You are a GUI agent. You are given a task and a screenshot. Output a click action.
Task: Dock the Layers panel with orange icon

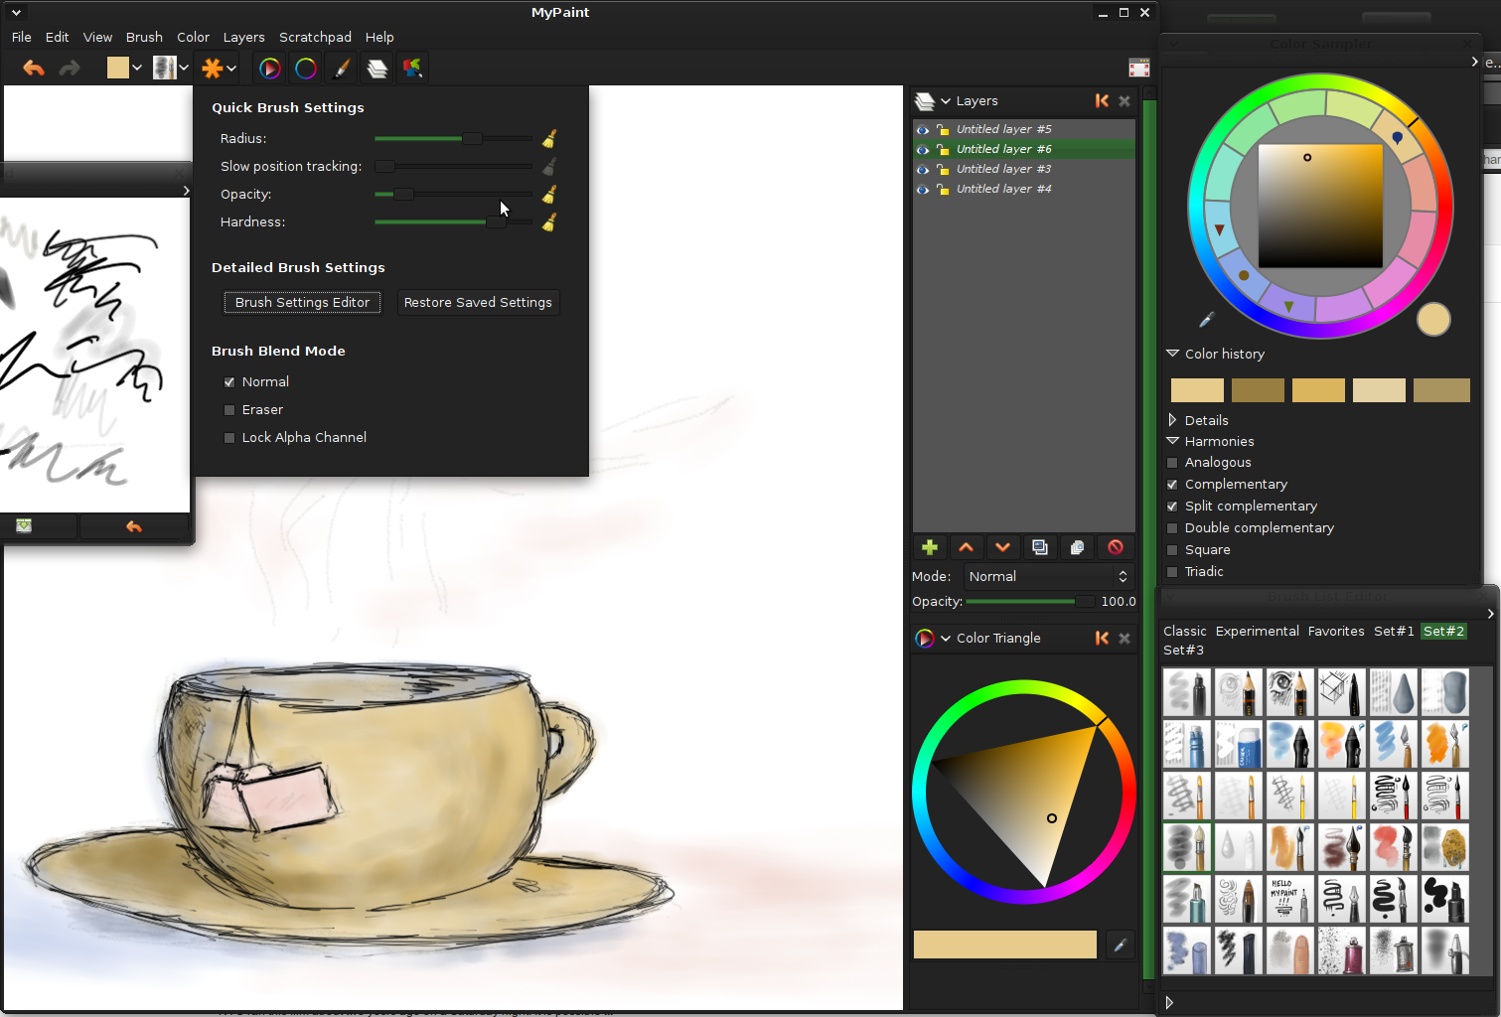pos(1102,100)
